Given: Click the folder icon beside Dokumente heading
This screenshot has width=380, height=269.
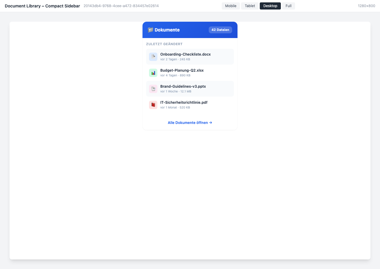Looking at the screenshot, I should (150, 30).
